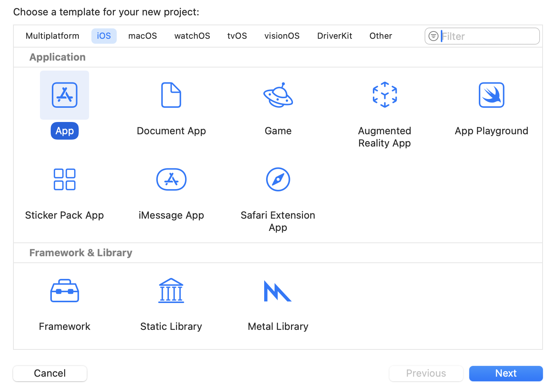Pick the Game template UFO icon
This screenshot has height=392, width=556.
[x=278, y=95]
